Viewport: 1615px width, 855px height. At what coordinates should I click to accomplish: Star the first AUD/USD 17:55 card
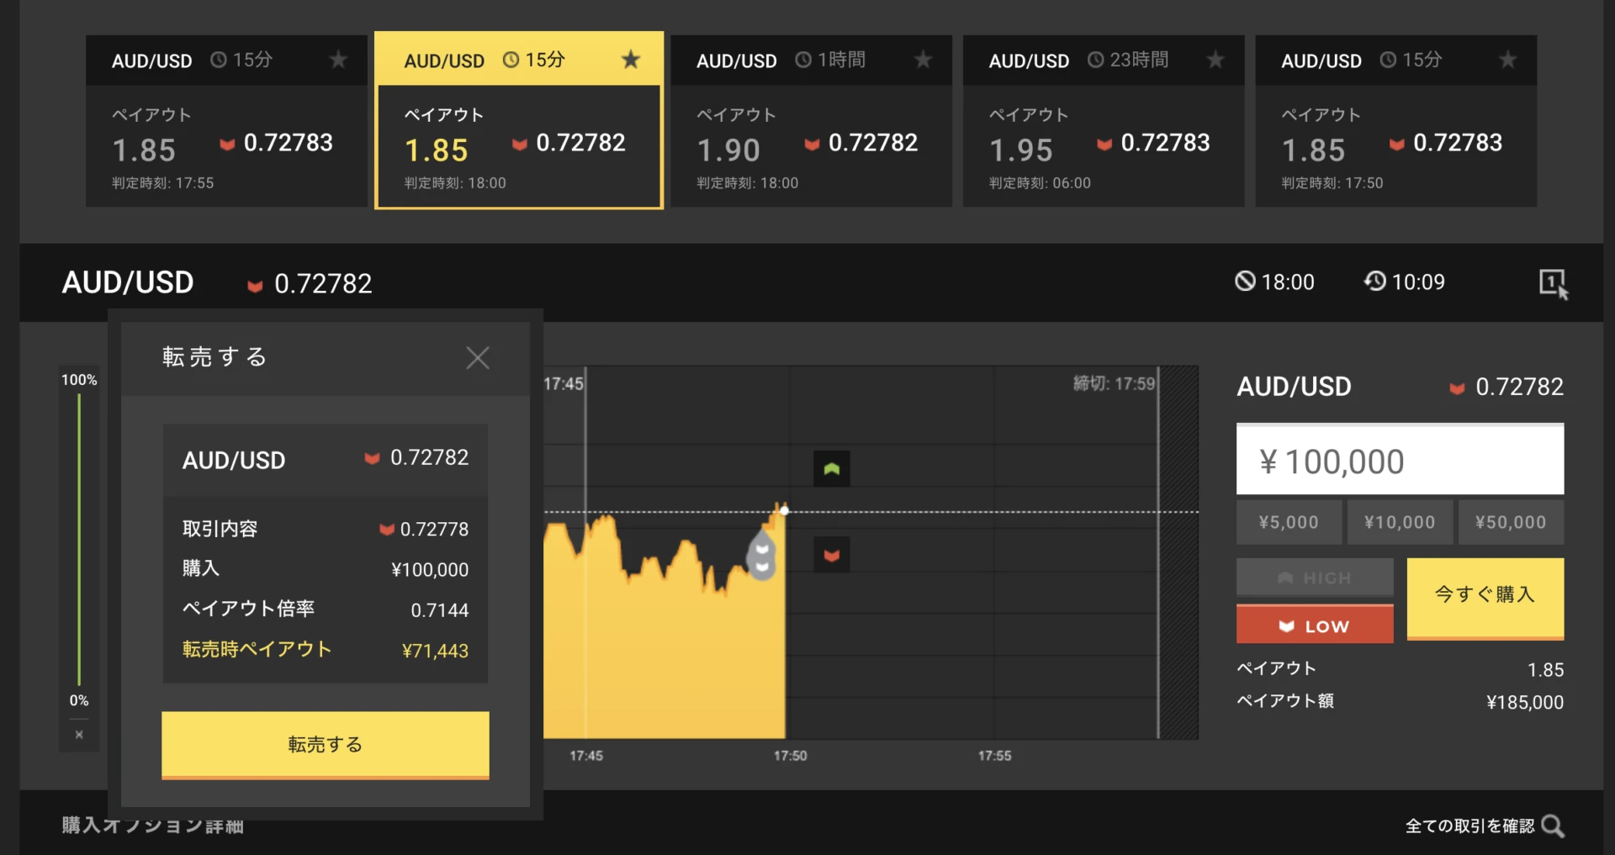(338, 60)
